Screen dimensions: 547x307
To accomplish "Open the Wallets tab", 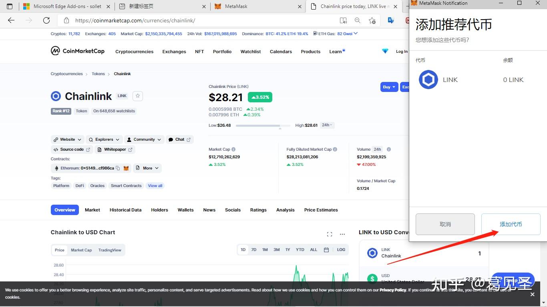I will pos(186,210).
